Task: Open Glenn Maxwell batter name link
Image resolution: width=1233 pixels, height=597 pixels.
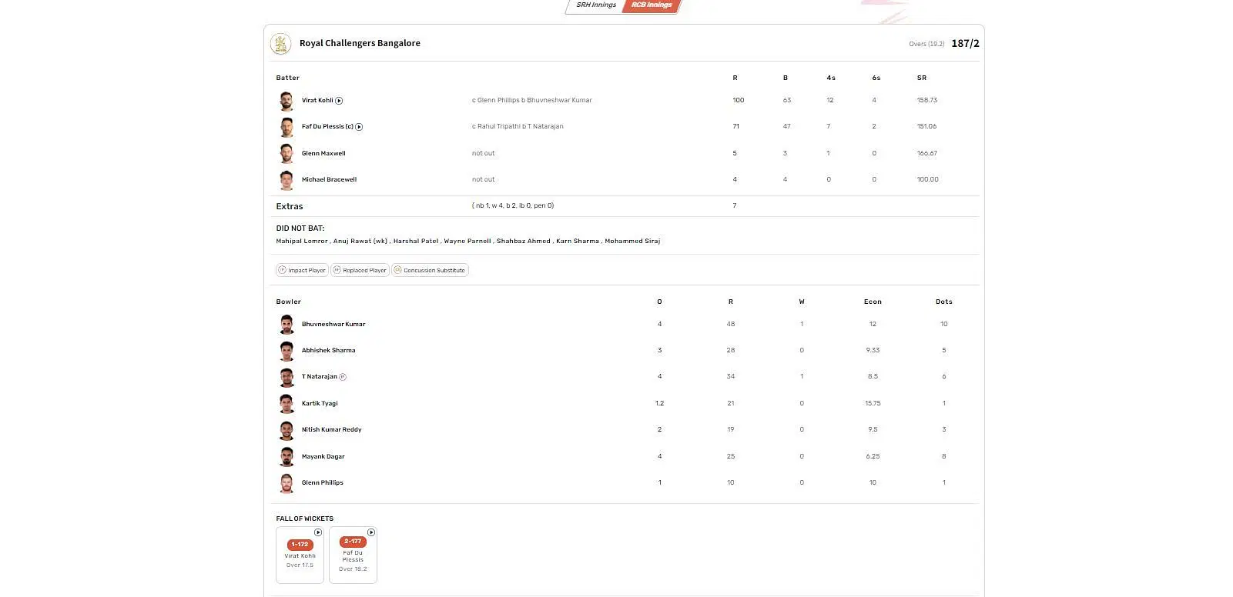Action: point(323,153)
